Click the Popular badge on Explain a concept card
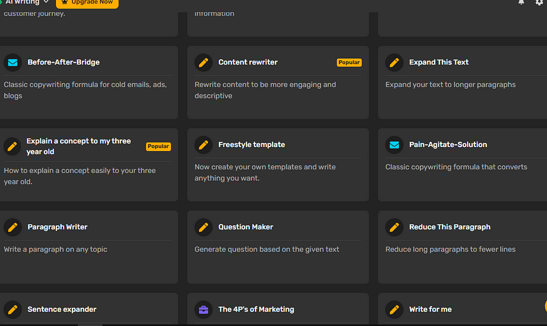 coord(158,146)
